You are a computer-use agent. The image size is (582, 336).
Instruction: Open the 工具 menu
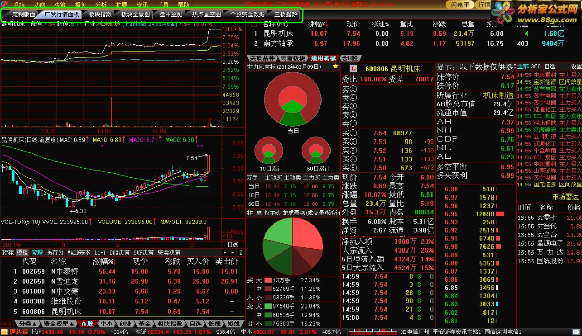[163, 5]
